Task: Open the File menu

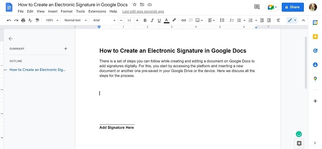Action: [21, 11]
